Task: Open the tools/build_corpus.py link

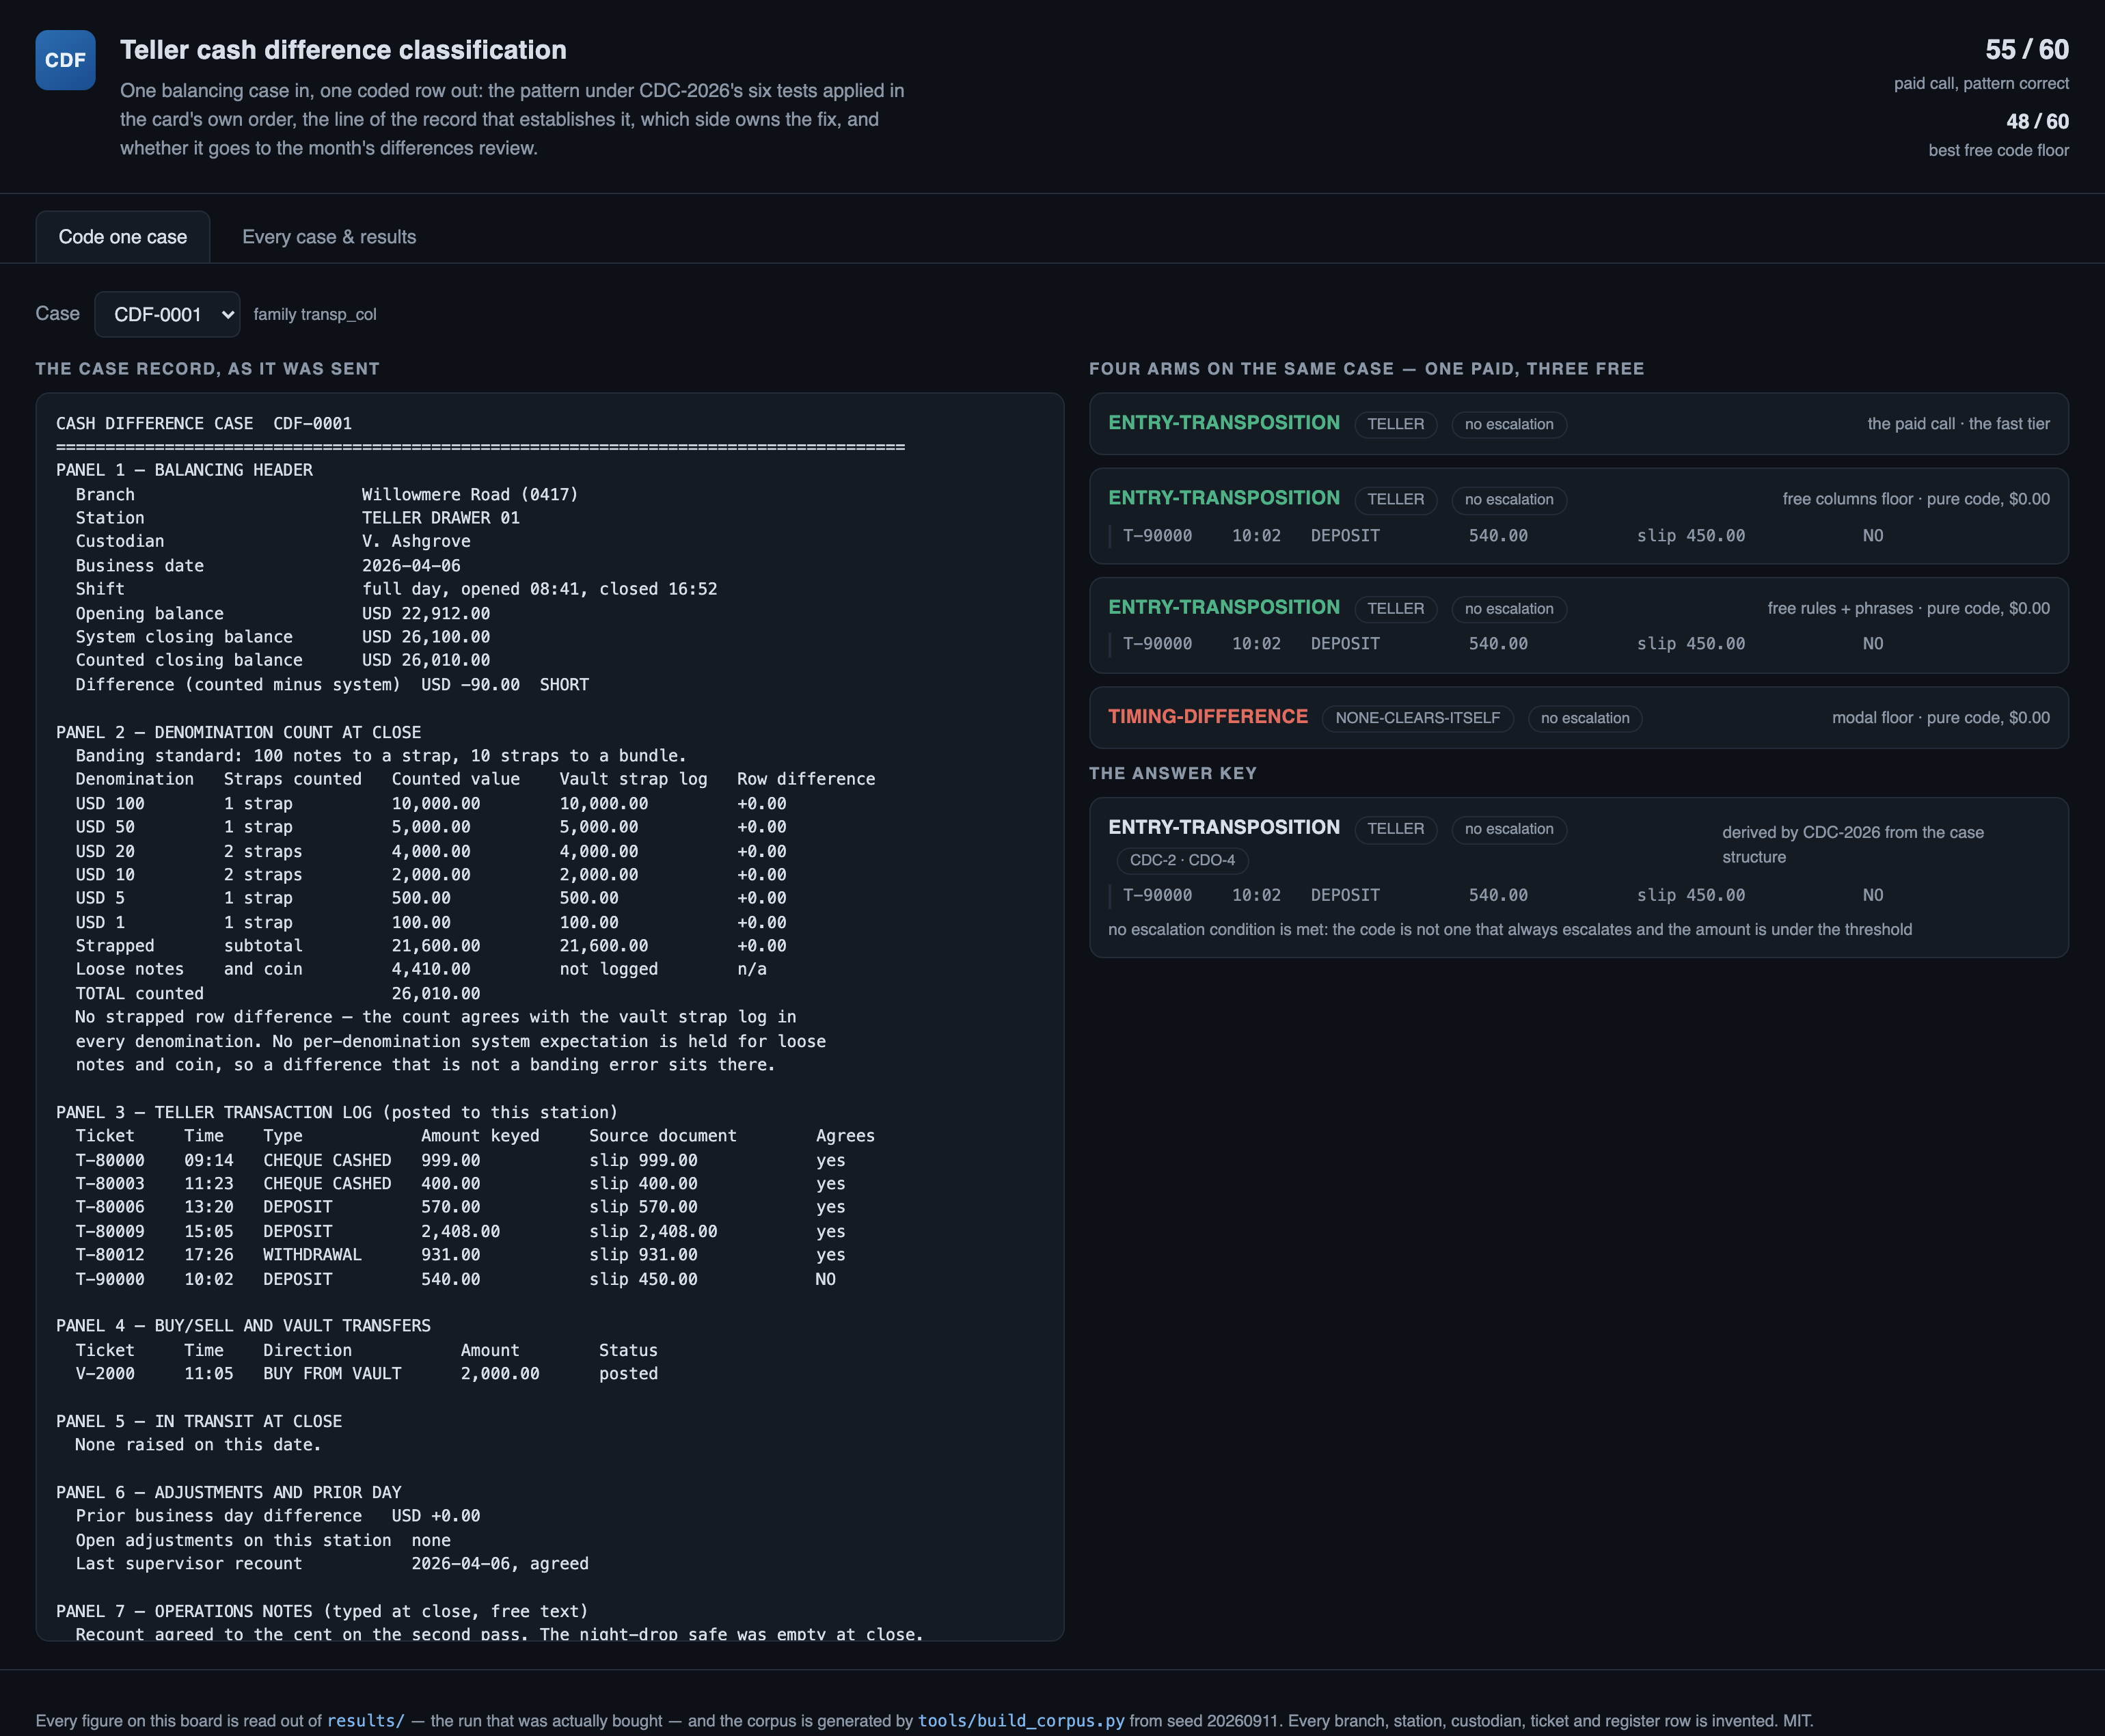Action: coord(1021,1720)
